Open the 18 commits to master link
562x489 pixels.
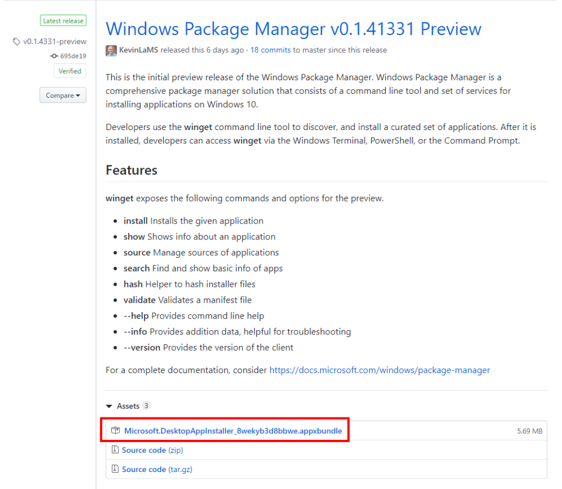[270, 50]
